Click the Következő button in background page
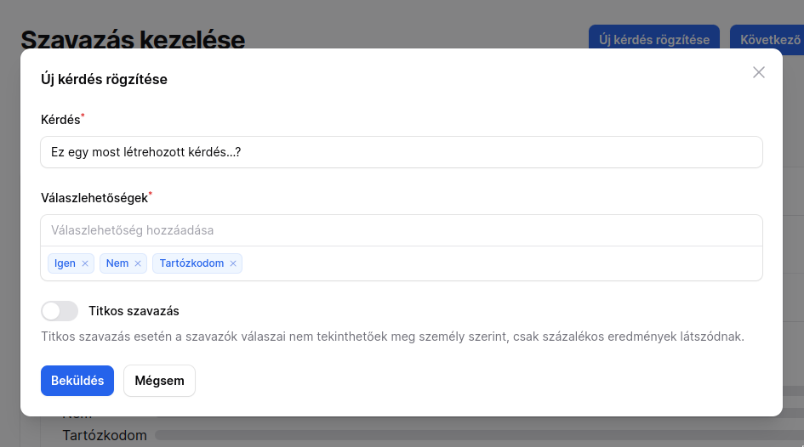804x447 pixels. (x=767, y=39)
